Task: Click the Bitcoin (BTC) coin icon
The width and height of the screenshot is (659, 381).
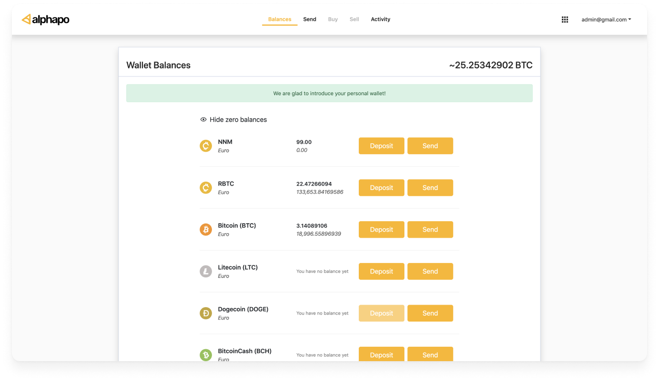Action: (205, 230)
